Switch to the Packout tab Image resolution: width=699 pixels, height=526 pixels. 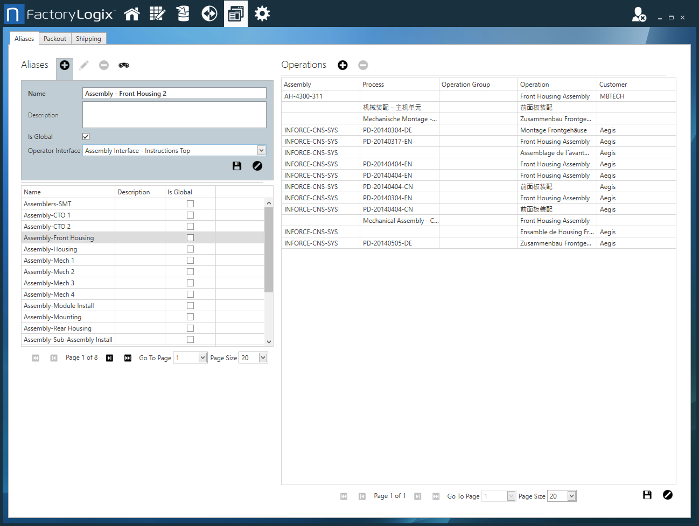click(55, 39)
